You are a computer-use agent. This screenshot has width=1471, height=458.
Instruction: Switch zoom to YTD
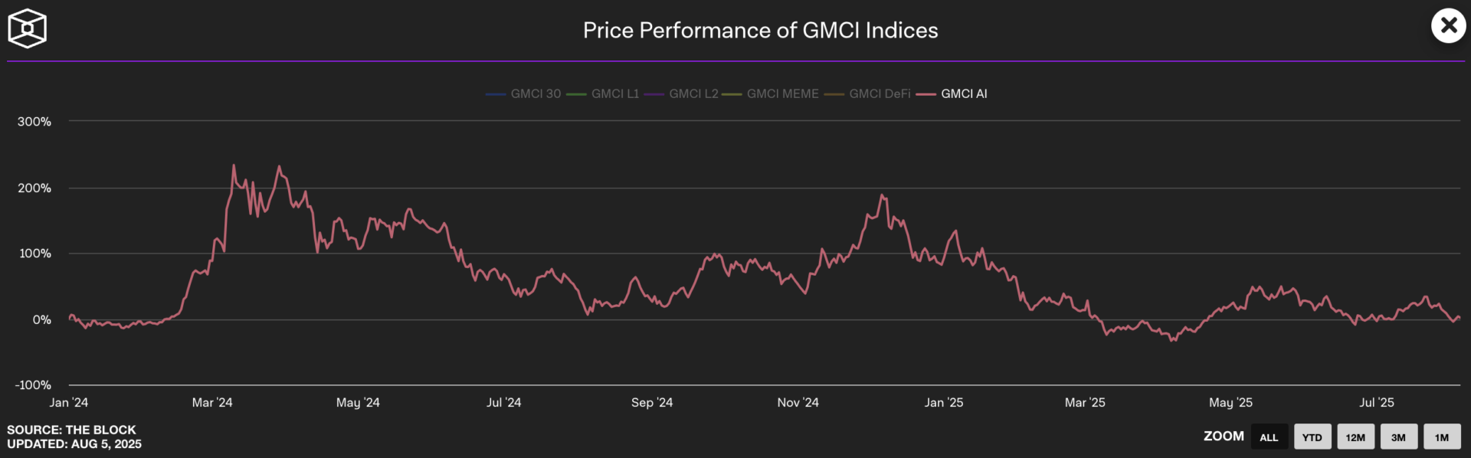click(1312, 437)
